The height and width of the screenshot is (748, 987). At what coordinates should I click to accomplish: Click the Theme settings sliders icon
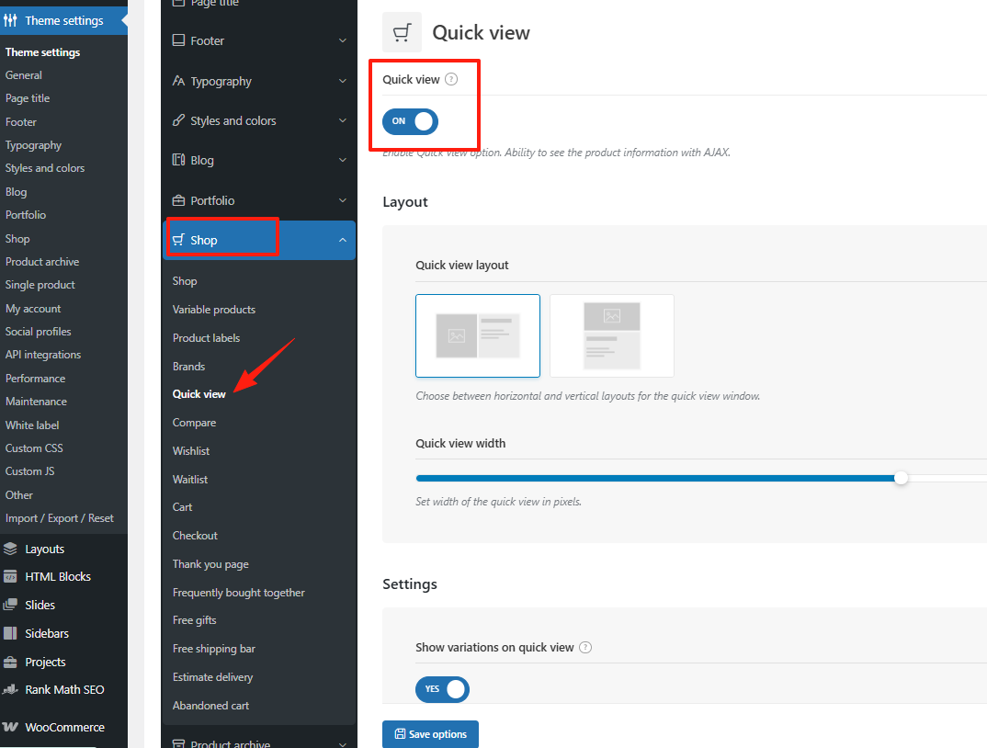(10, 21)
